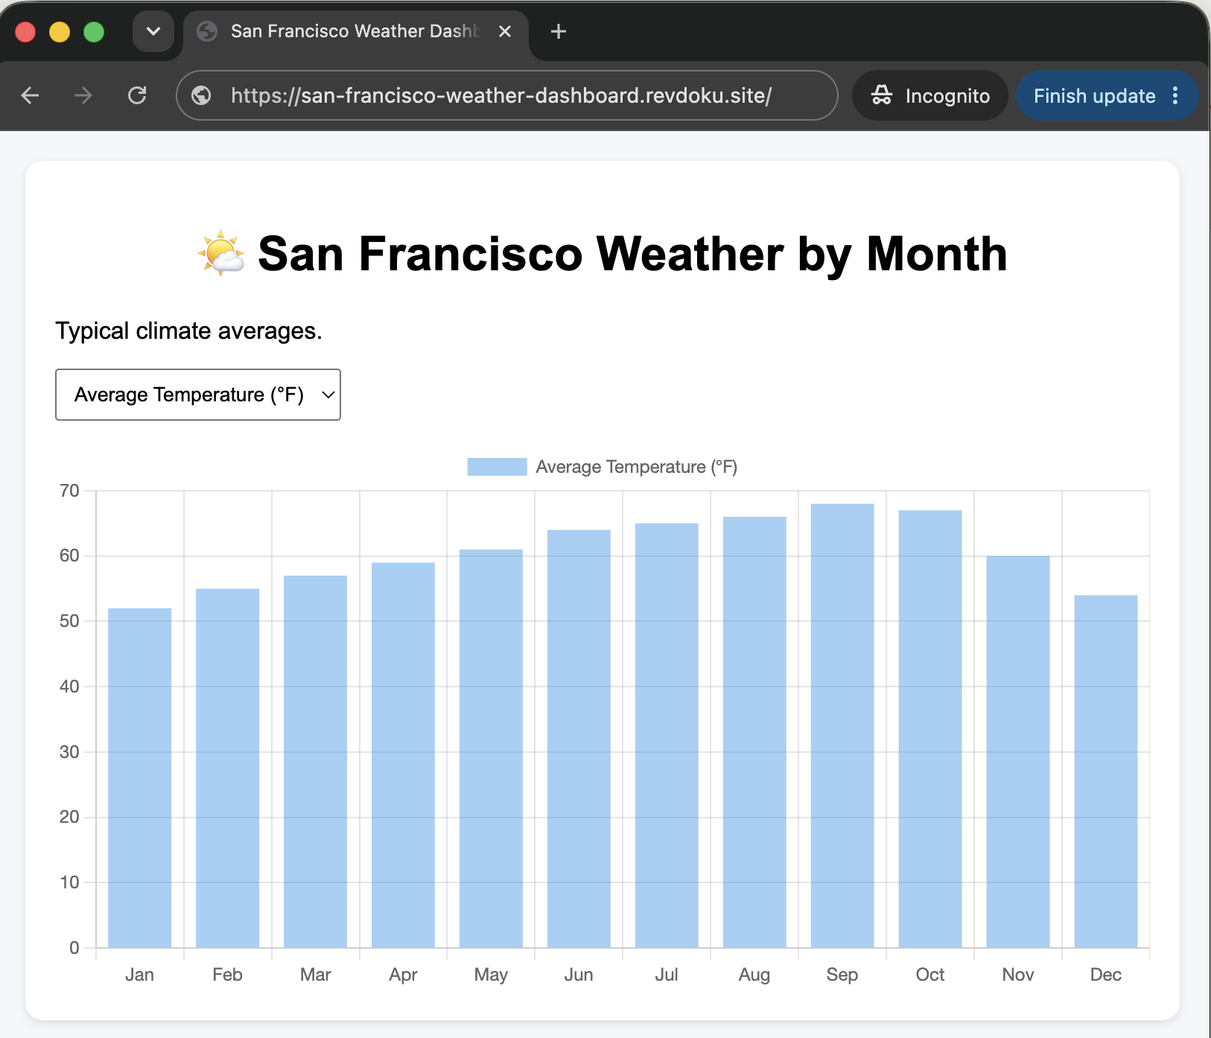
Task: Click the 'Dec' axis label
Action: click(1106, 975)
